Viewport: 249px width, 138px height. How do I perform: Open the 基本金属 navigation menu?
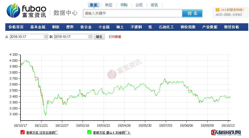click(38, 27)
